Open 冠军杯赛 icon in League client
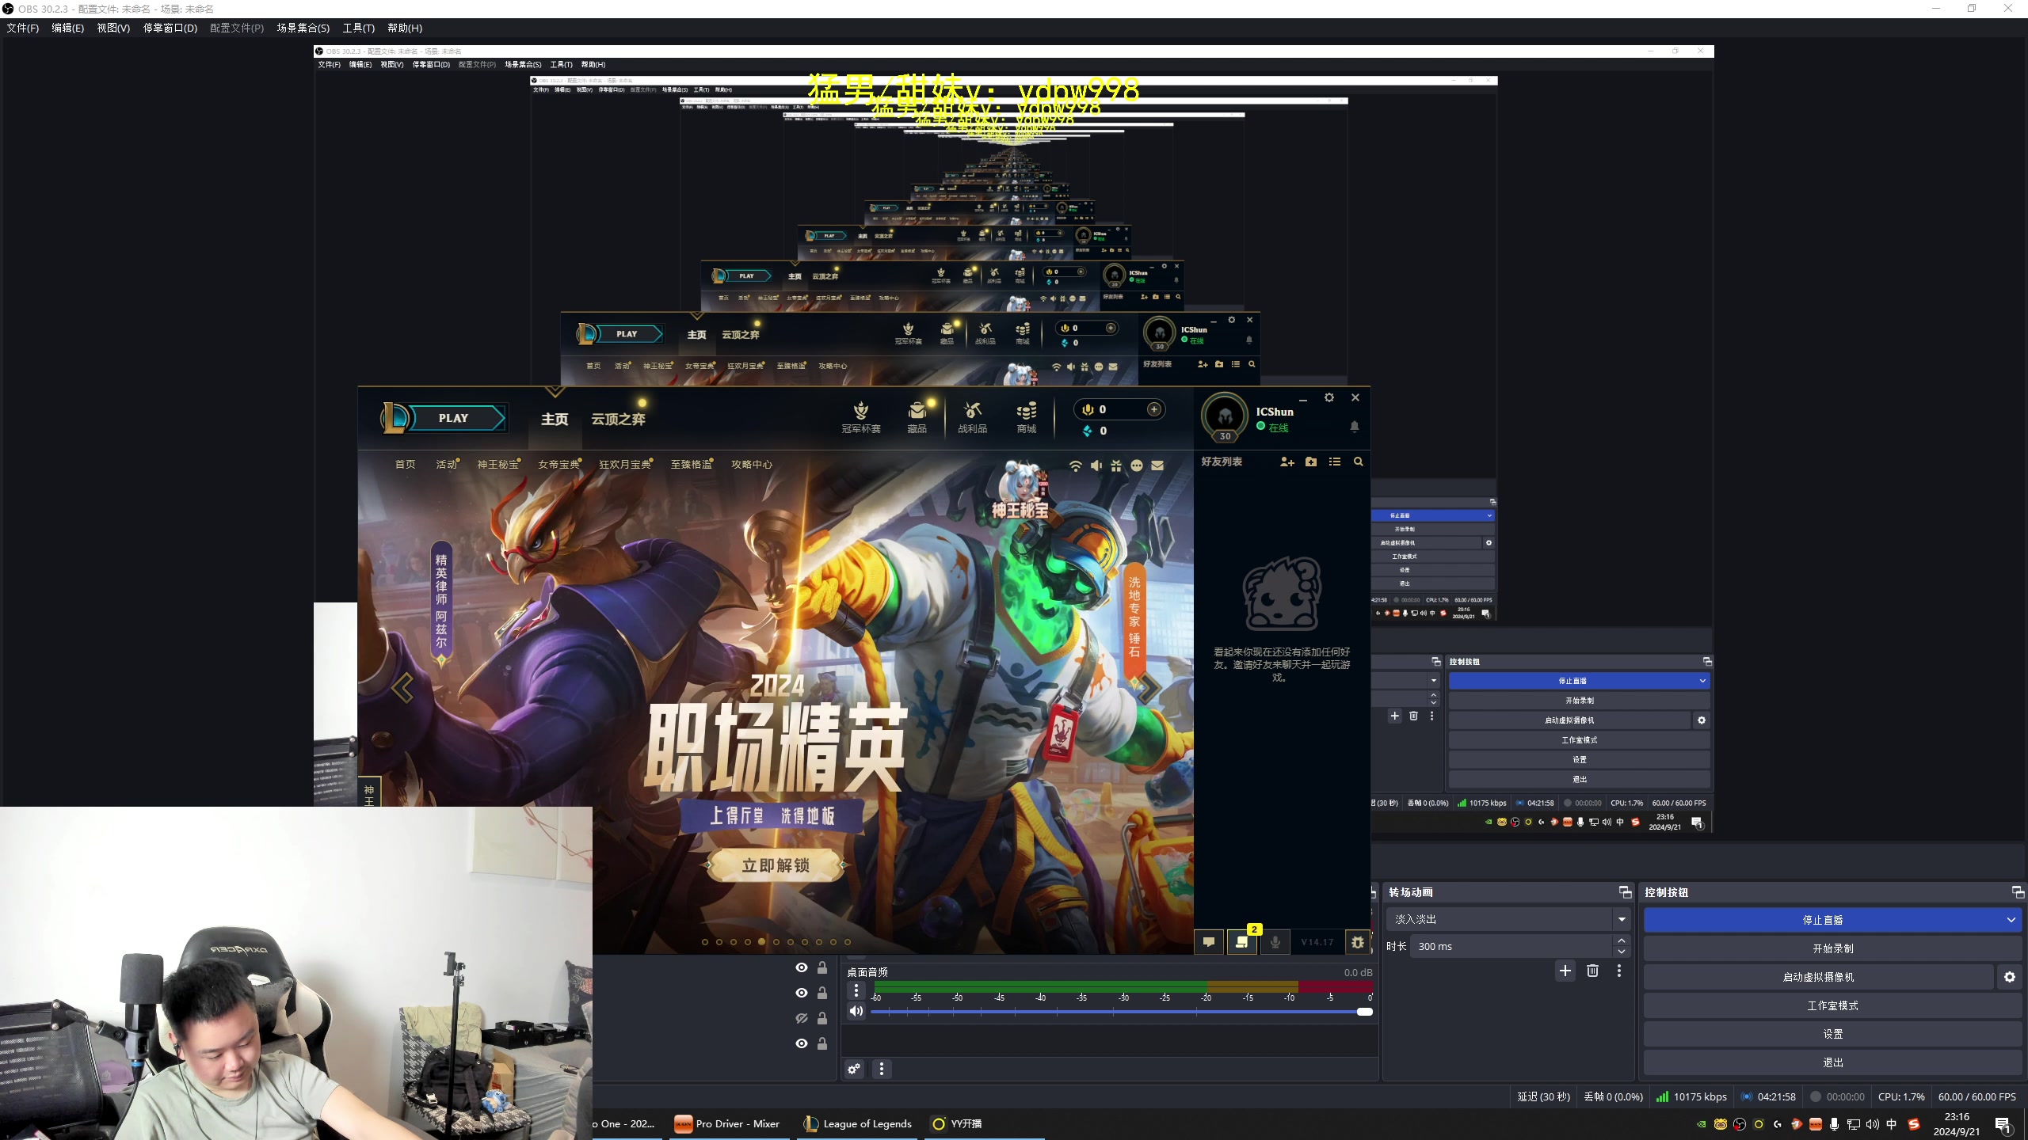The image size is (2028, 1140). 861,417
